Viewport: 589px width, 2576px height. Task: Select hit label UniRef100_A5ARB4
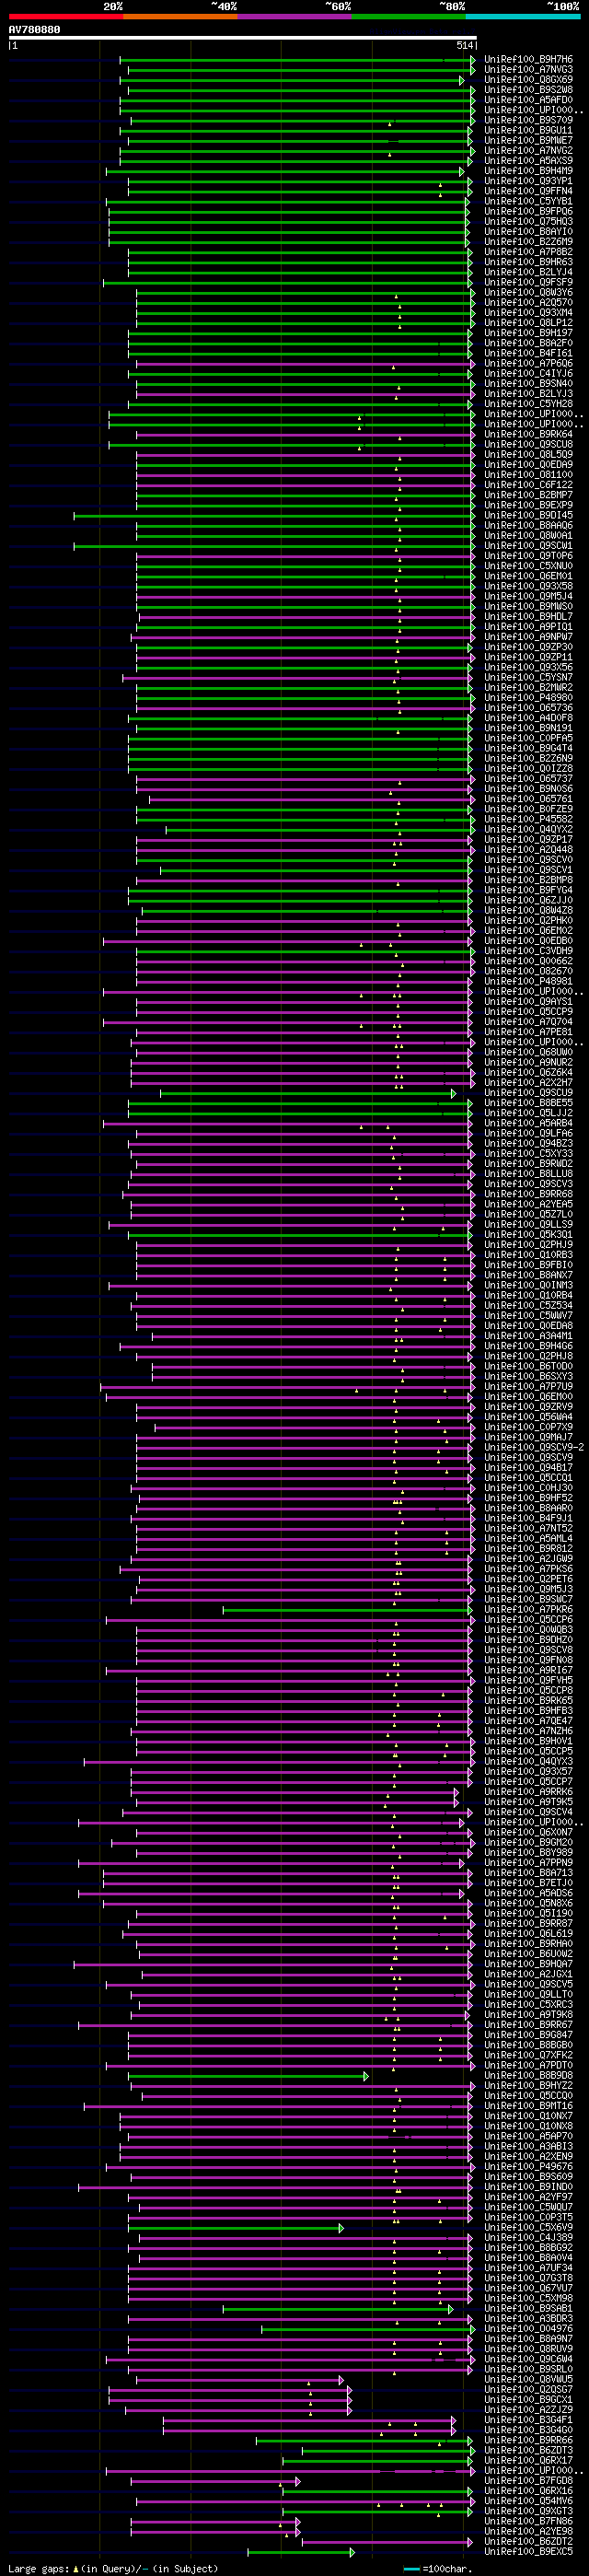tap(529, 1123)
